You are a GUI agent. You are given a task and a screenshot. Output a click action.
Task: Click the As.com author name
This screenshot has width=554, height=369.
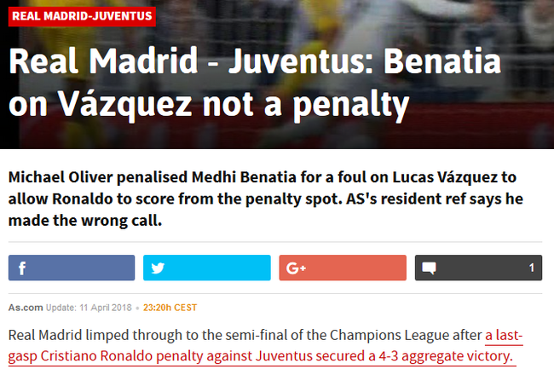[x=26, y=308]
